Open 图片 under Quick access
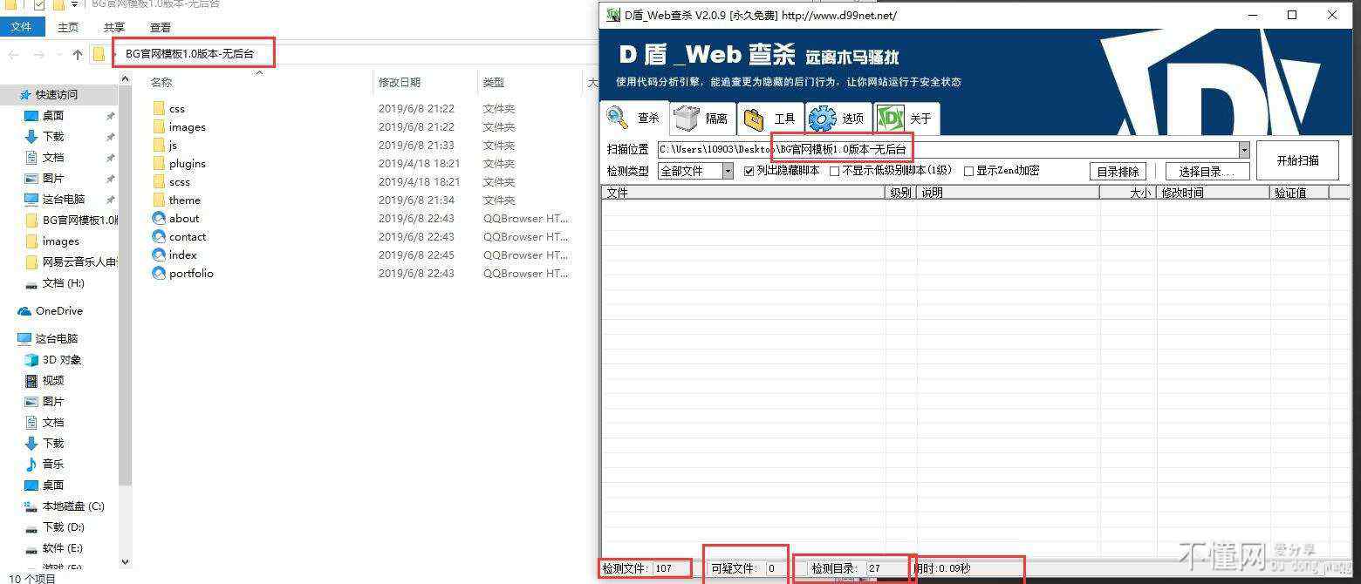The width and height of the screenshot is (1361, 584). (x=53, y=178)
